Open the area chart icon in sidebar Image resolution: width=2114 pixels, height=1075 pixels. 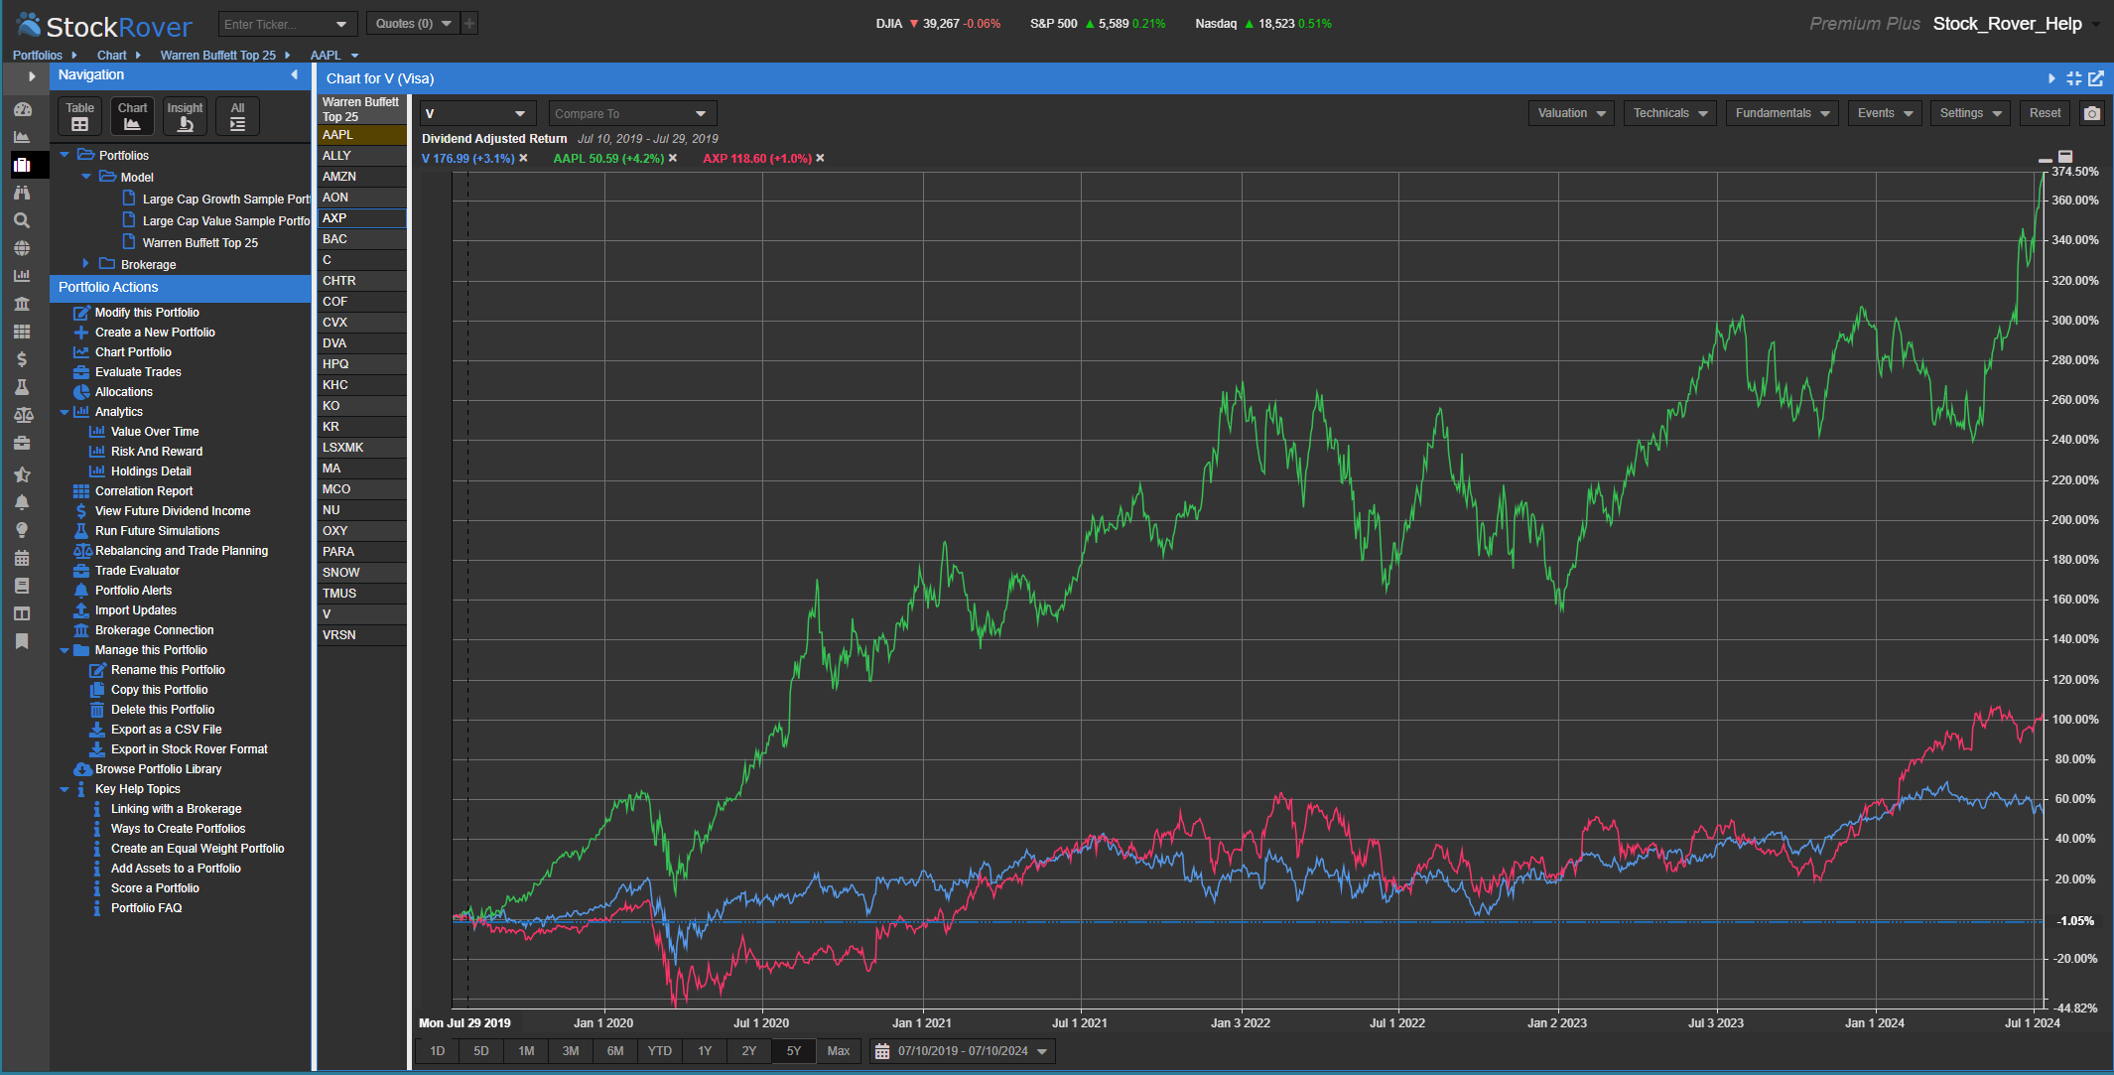point(22,137)
